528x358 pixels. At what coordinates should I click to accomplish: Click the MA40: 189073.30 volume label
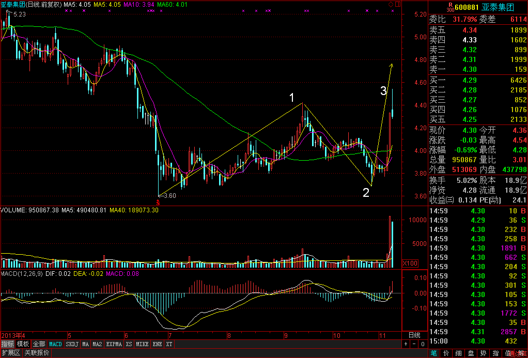134,210
